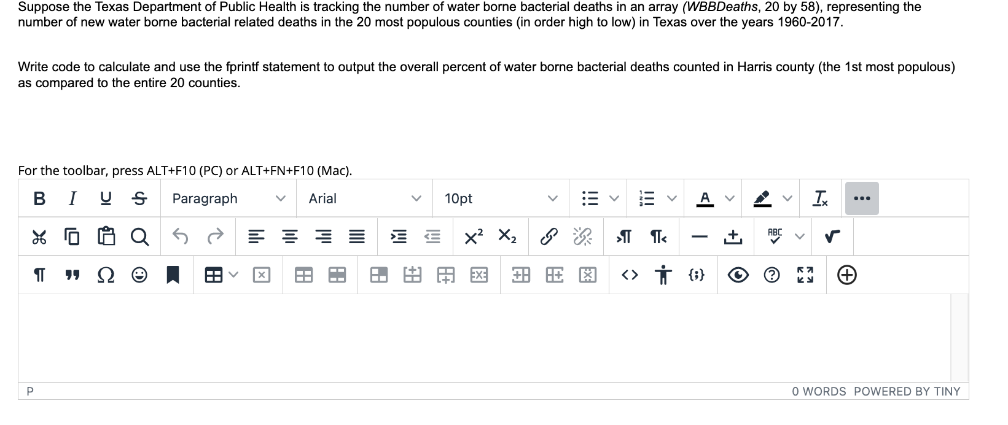Toggle bold formatting
The width and height of the screenshot is (1008, 425).
click(39, 198)
